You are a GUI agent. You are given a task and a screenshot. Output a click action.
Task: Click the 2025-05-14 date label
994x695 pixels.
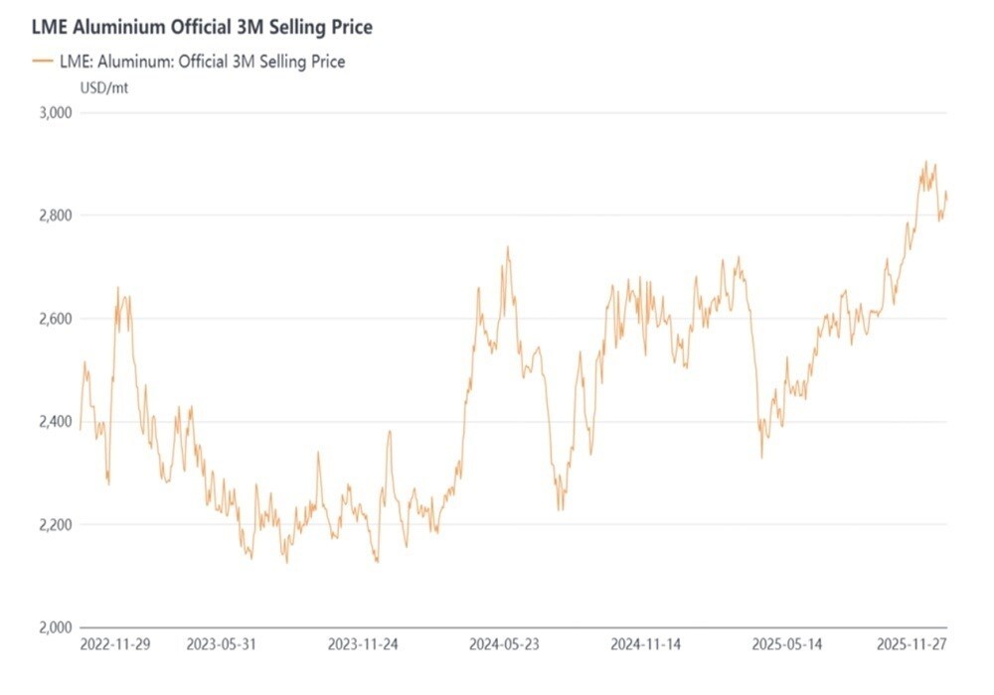(x=788, y=644)
